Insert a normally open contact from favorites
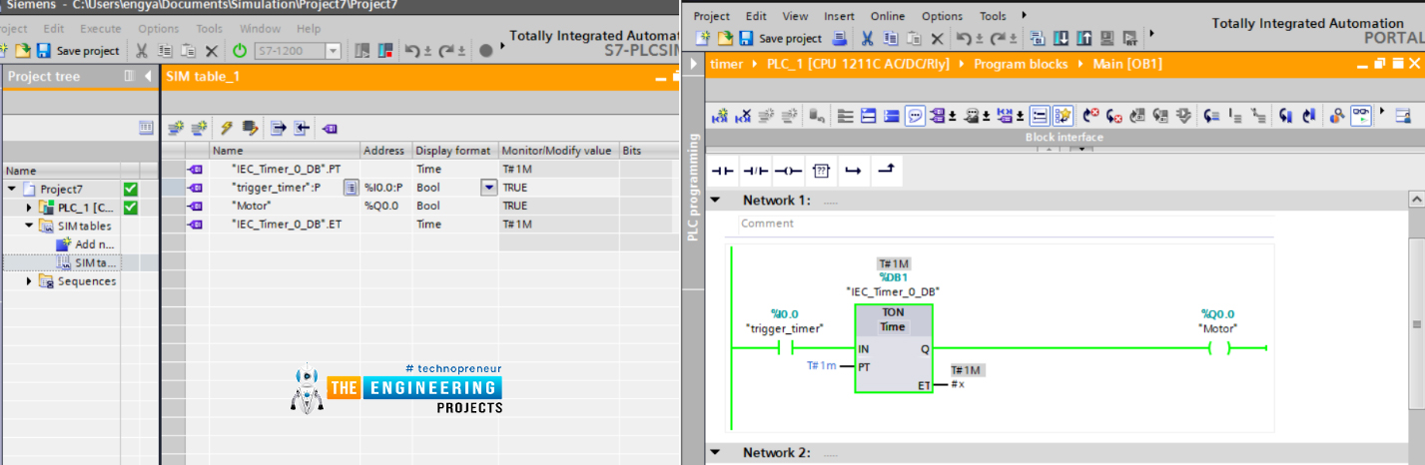Image resolution: width=1425 pixels, height=465 pixels. coord(723,171)
